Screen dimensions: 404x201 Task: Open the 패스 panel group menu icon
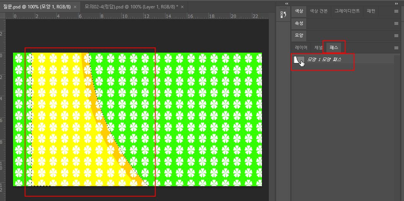[x=396, y=48]
